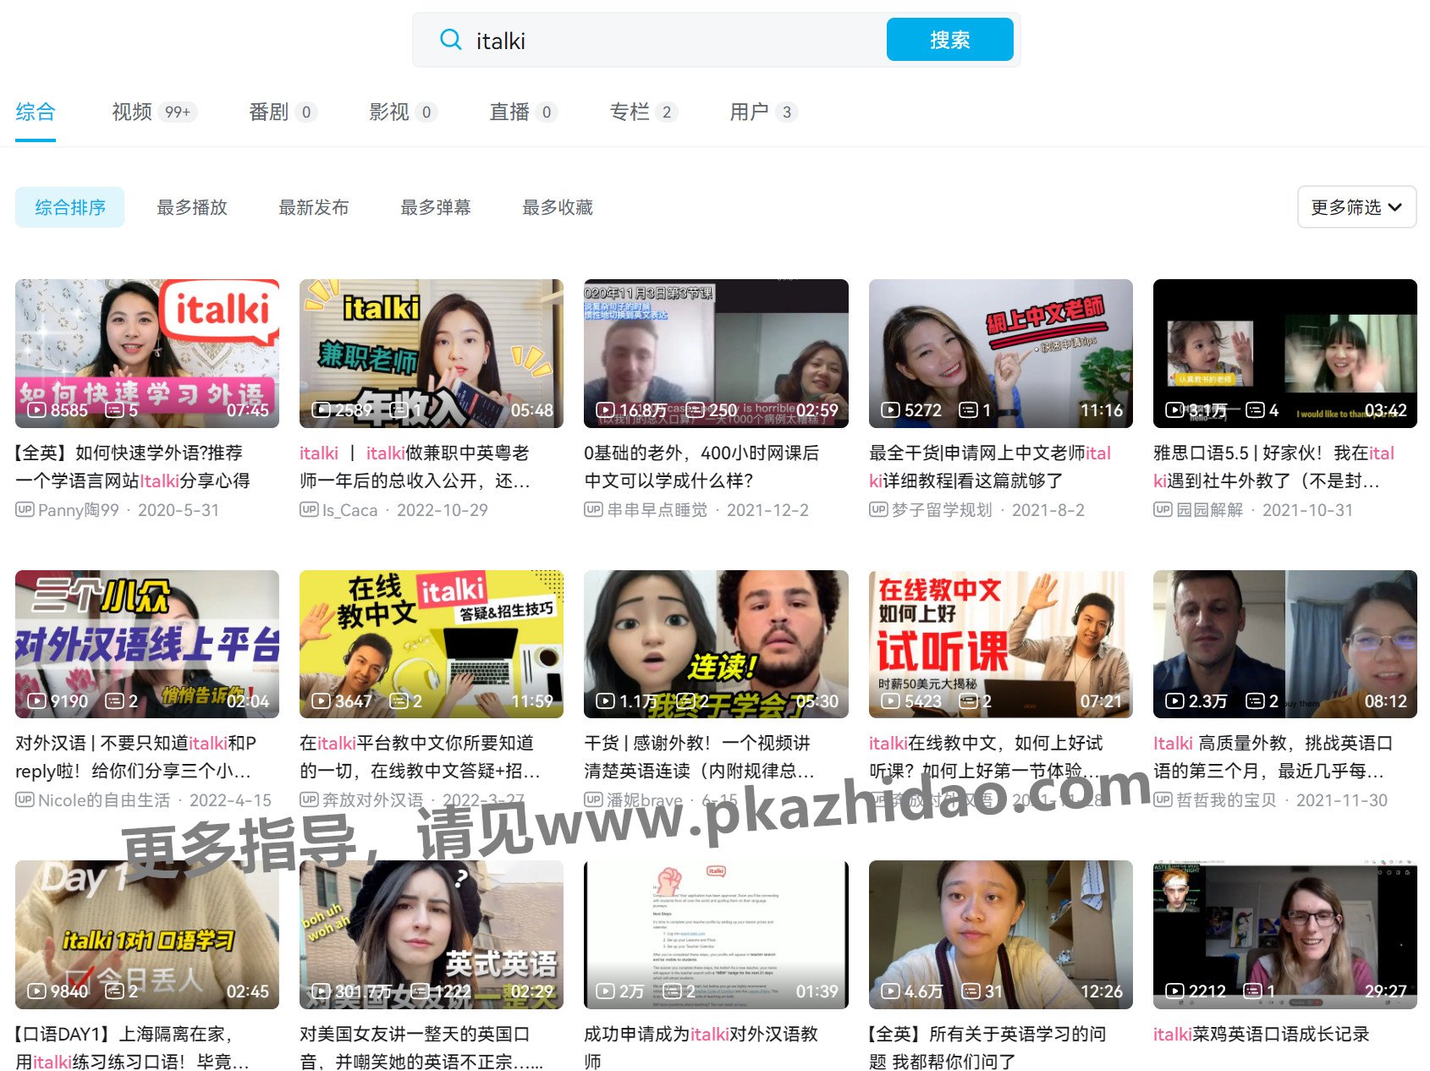Select 综合排序 sort option

pos(70,207)
